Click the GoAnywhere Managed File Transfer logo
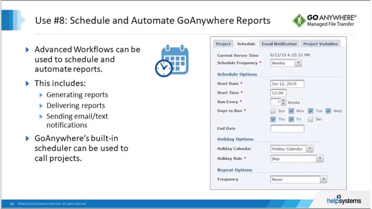Image resolution: width=372 pixels, height=209 pixels. click(x=325, y=21)
